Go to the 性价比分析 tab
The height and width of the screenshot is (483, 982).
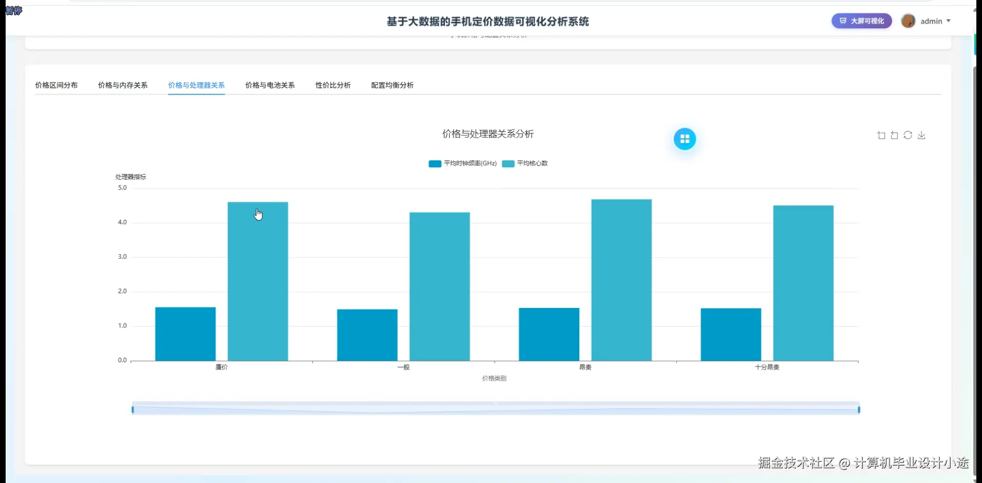[x=333, y=85]
